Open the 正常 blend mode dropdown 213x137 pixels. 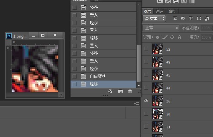point(161,28)
